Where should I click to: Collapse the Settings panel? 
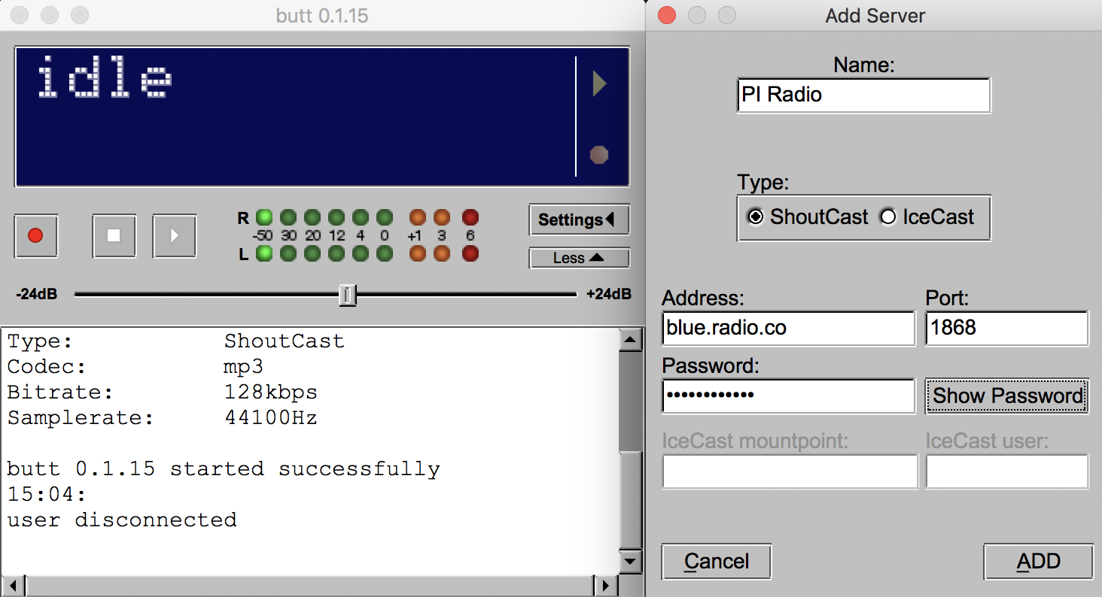click(x=579, y=220)
